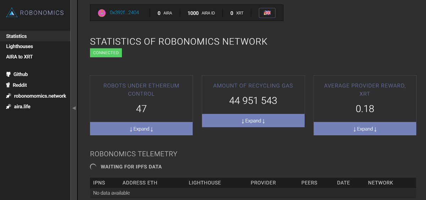Click the CONNECTED status badge
The image size is (426, 200).
click(x=106, y=53)
